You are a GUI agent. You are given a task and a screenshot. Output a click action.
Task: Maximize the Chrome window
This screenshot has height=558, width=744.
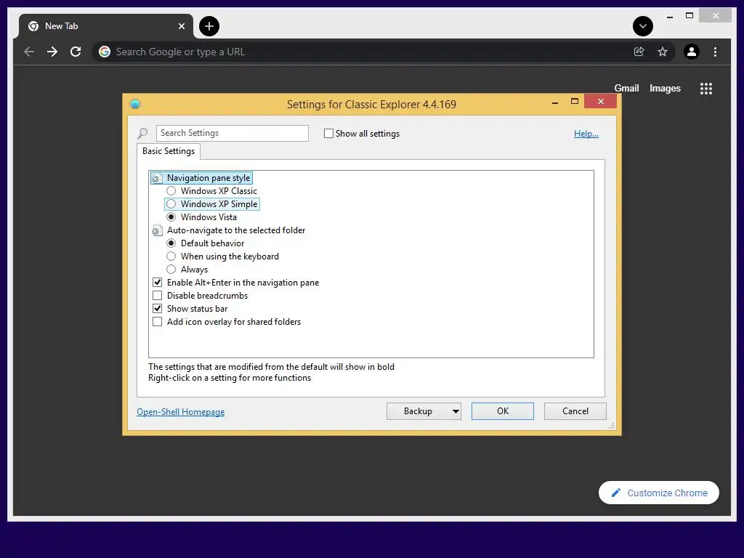(x=690, y=16)
